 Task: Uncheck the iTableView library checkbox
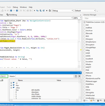84,22
